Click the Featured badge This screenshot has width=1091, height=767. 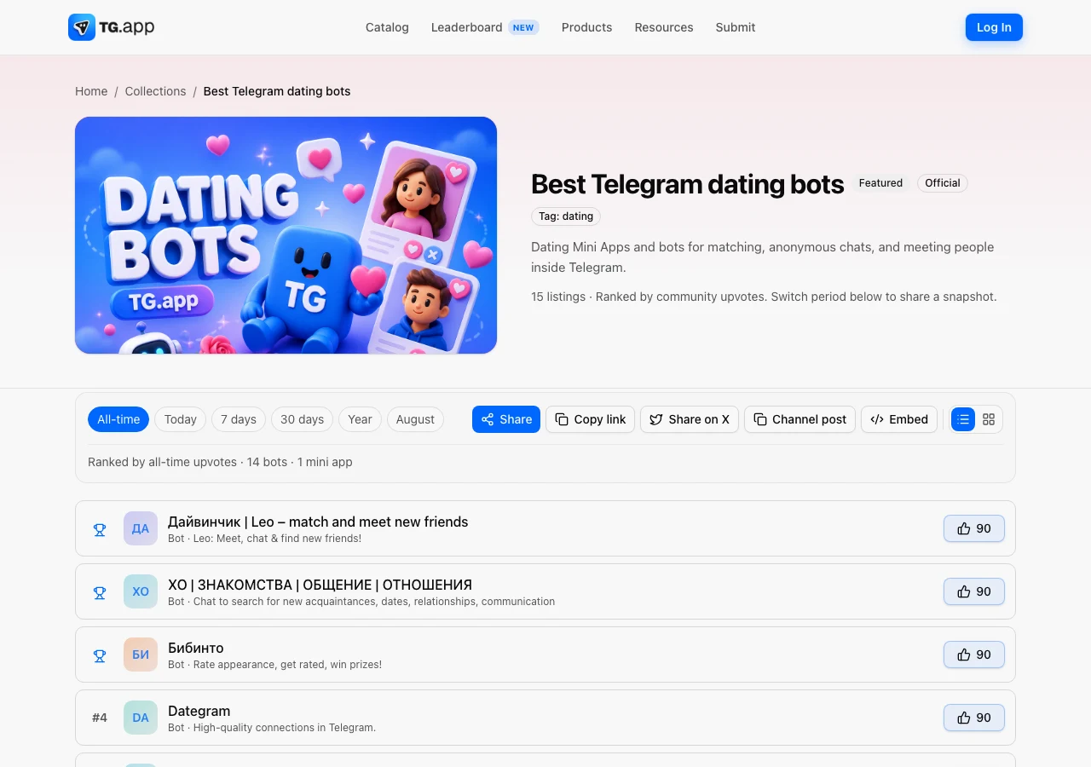(880, 183)
